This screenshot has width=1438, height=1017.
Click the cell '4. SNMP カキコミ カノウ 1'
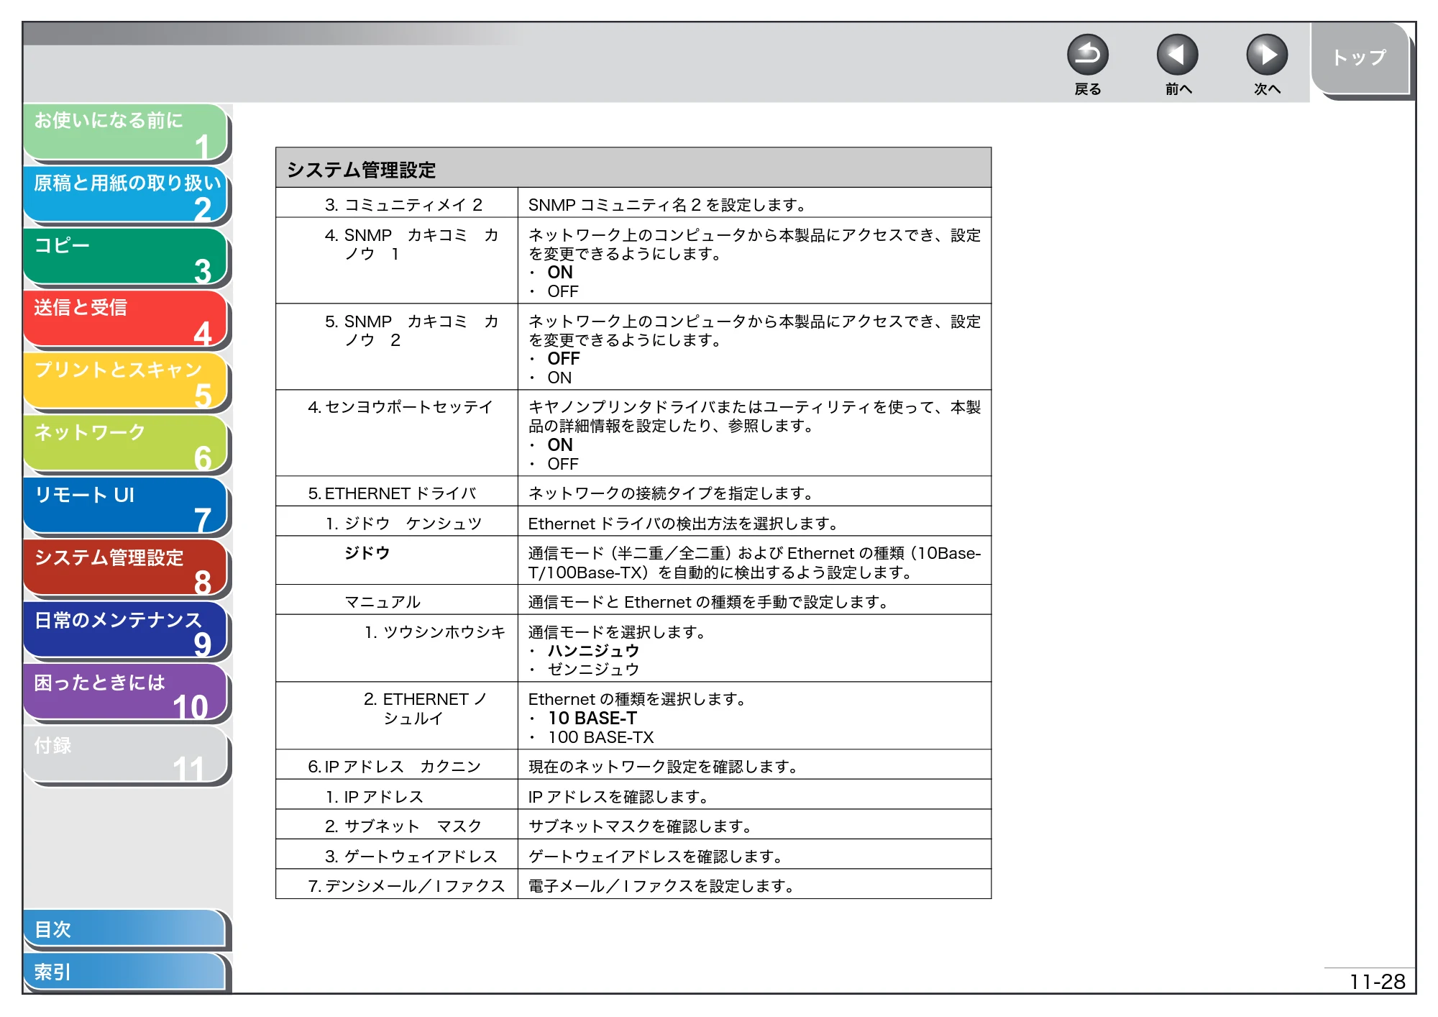point(397,261)
